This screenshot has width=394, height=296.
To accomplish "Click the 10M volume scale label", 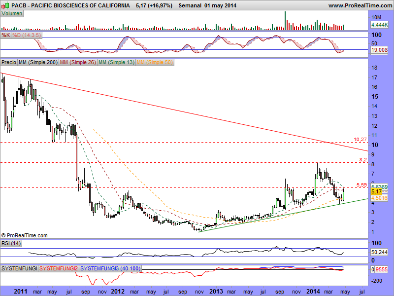I will click(x=376, y=17).
